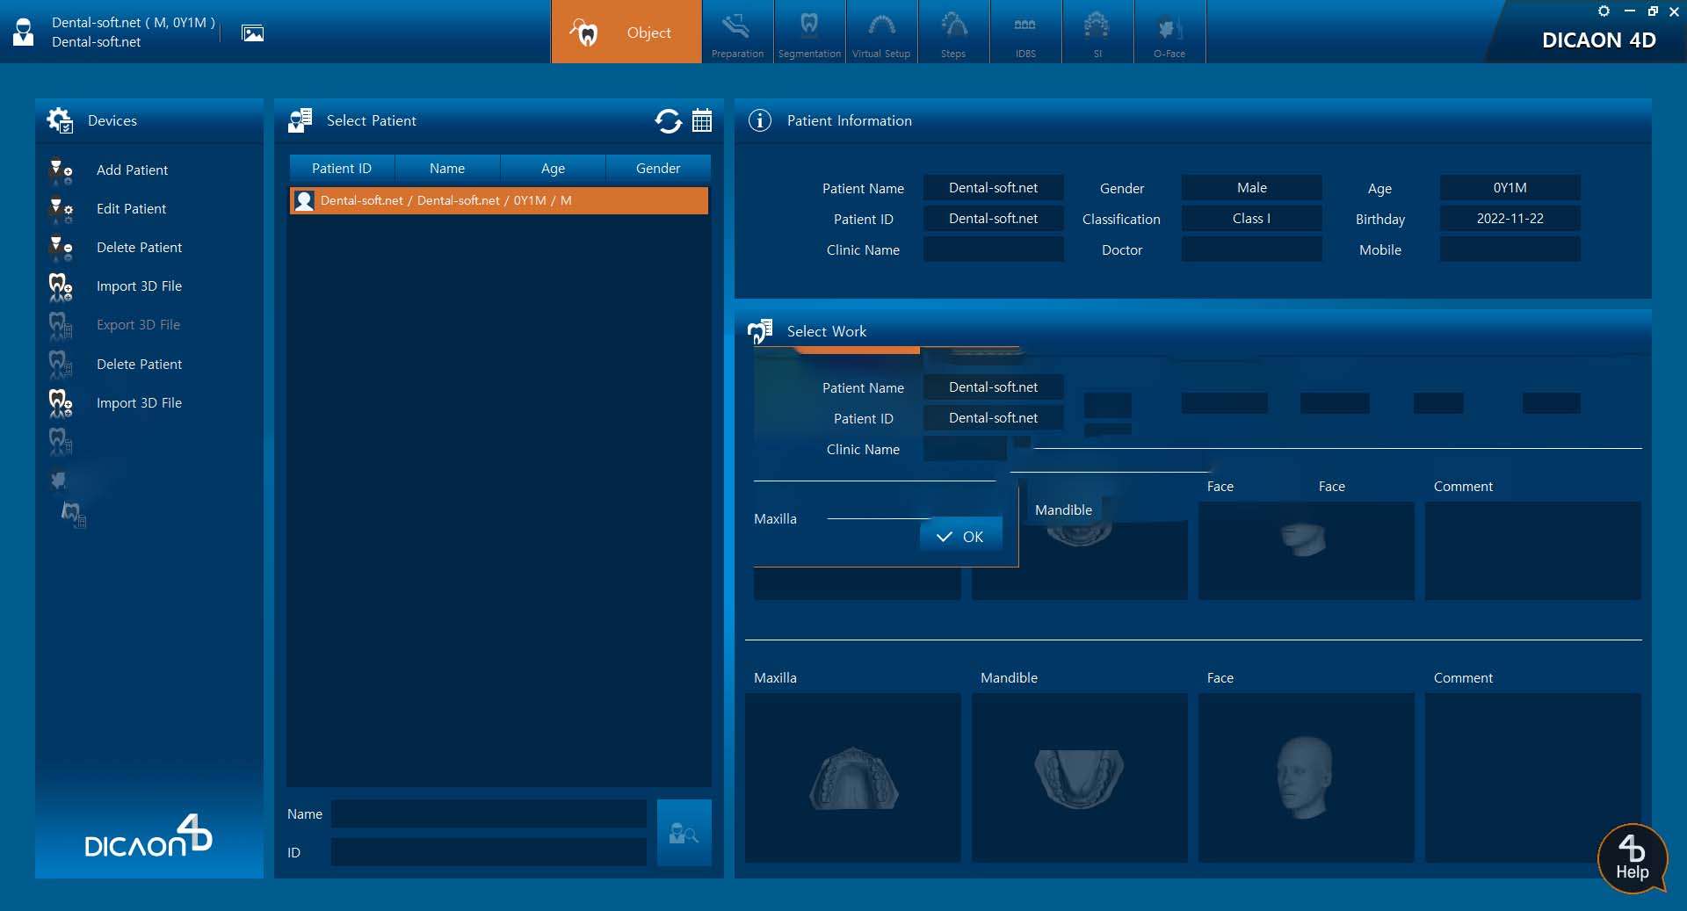Switch to the Object tab
This screenshot has width=1687, height=911.
[x=626, y=33]
